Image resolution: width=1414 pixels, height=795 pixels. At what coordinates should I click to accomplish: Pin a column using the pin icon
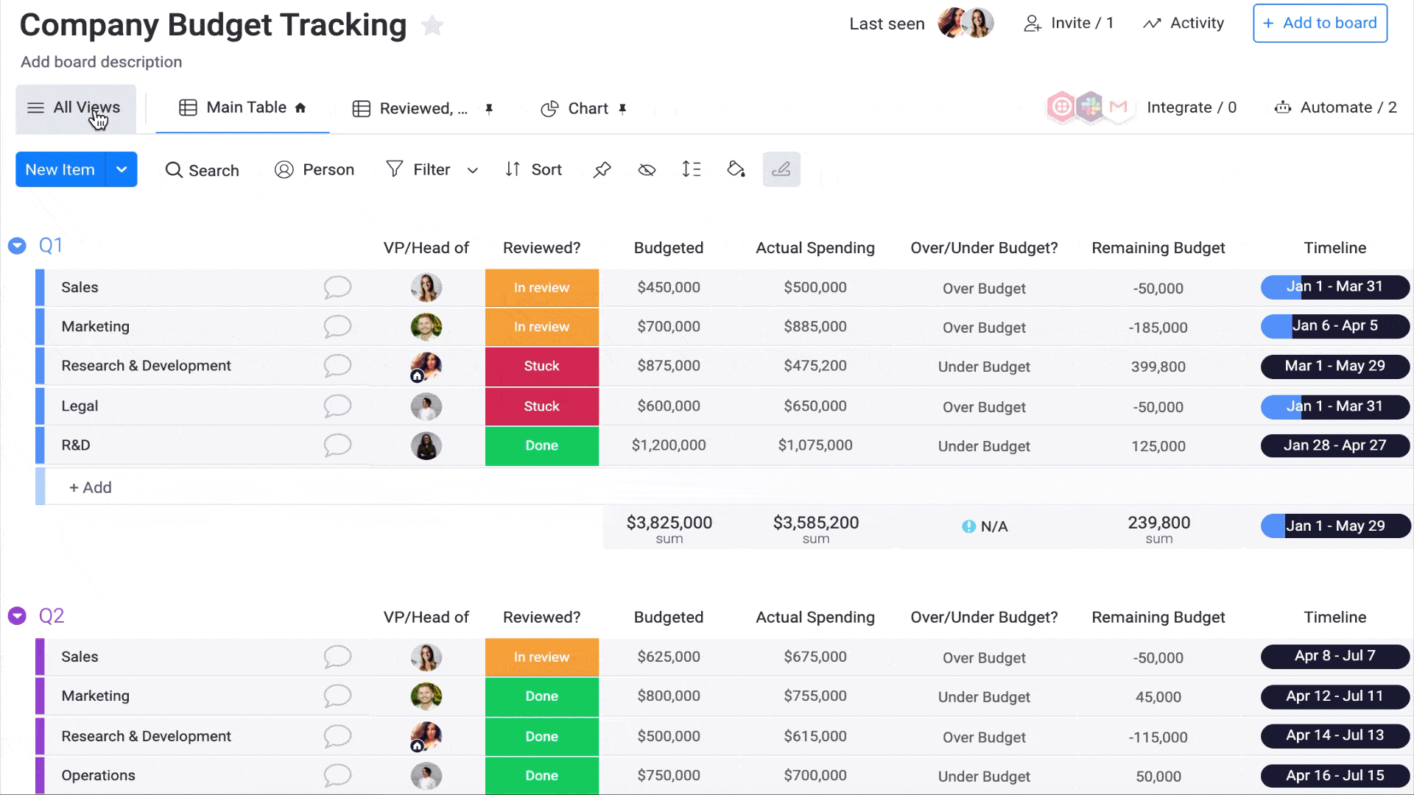[x=602, y=169]
